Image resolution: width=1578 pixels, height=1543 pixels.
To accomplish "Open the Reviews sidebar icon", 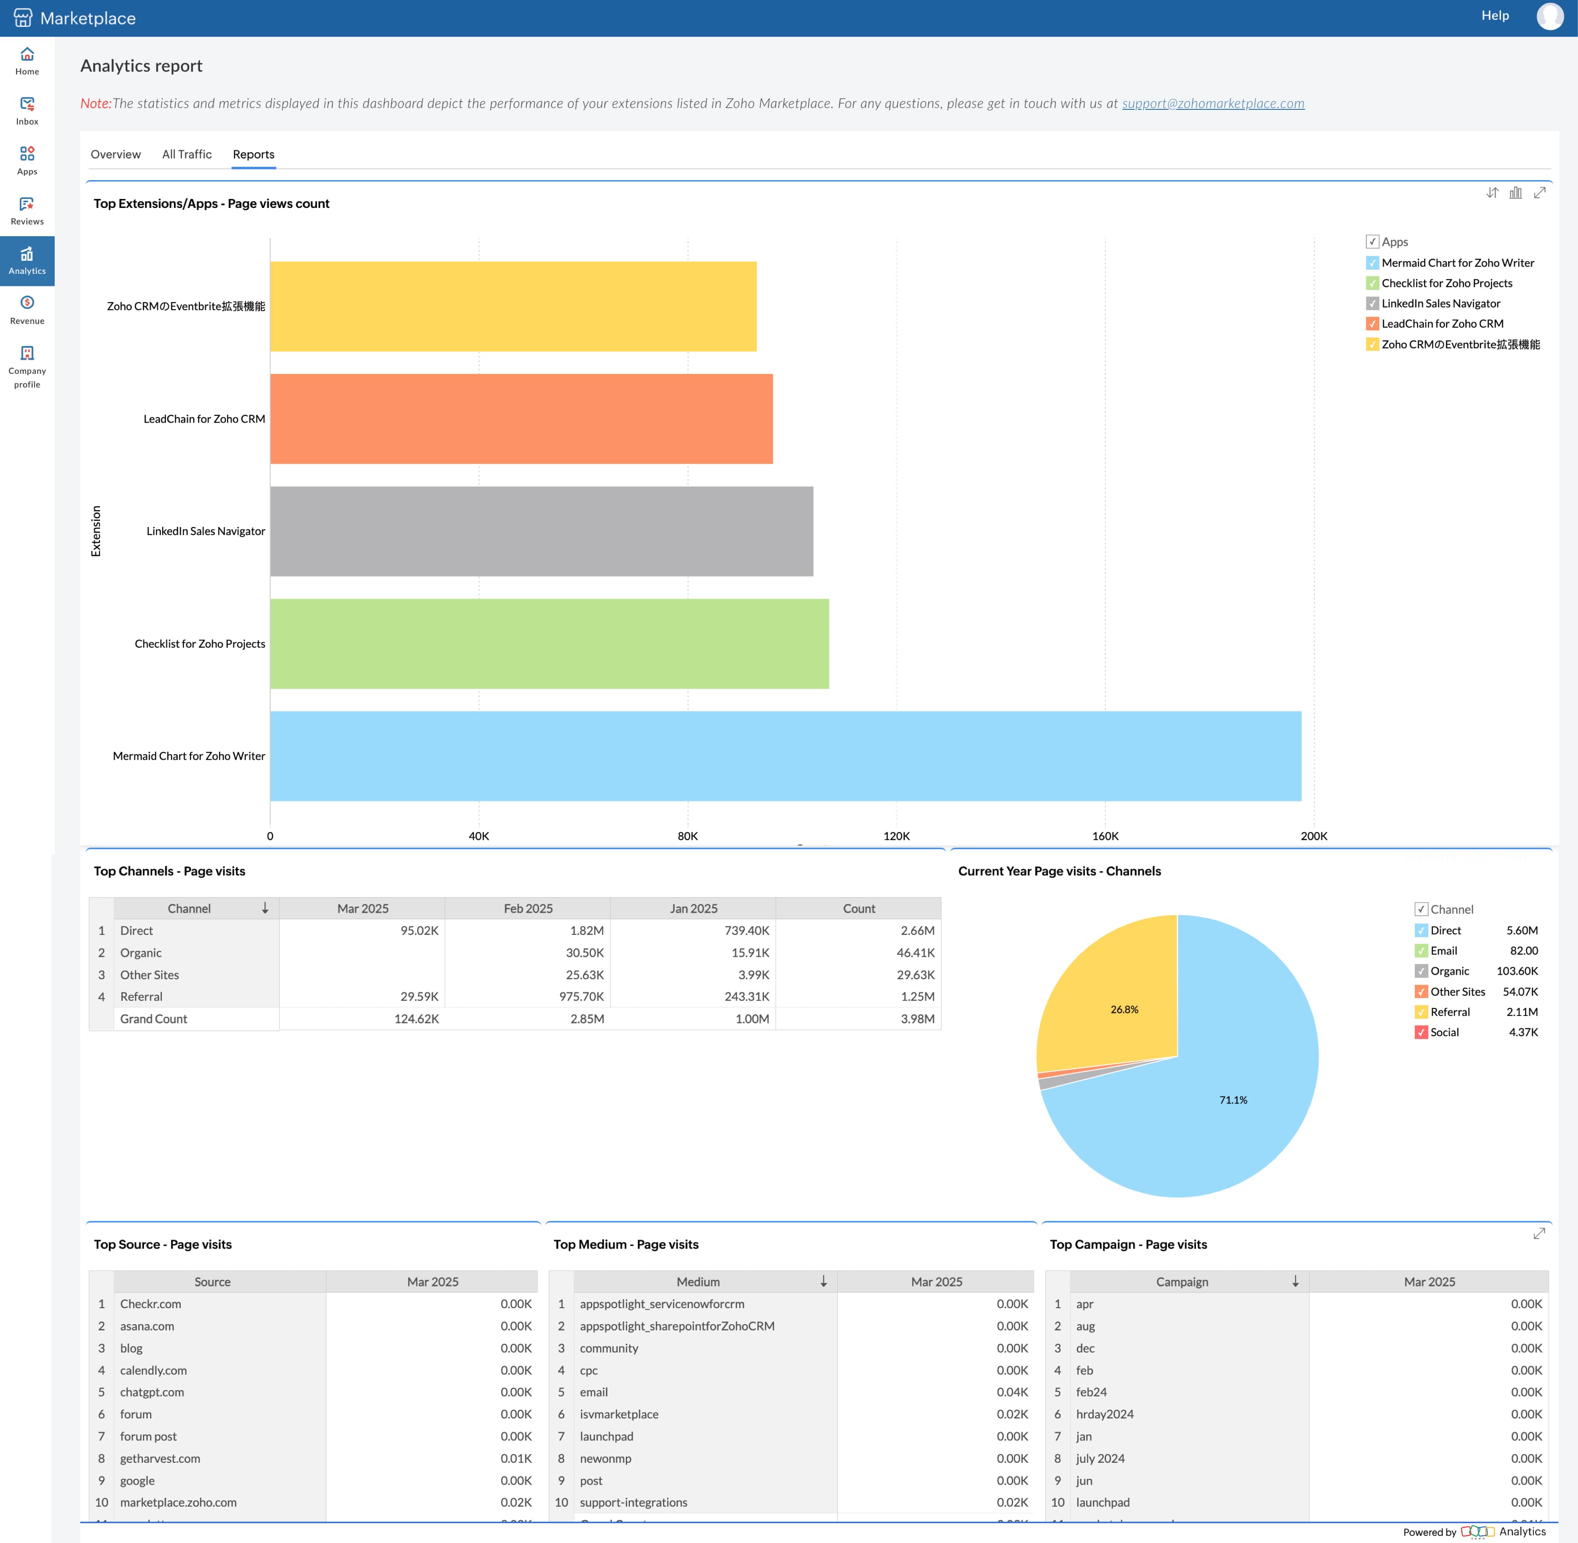I will point(27,211).
